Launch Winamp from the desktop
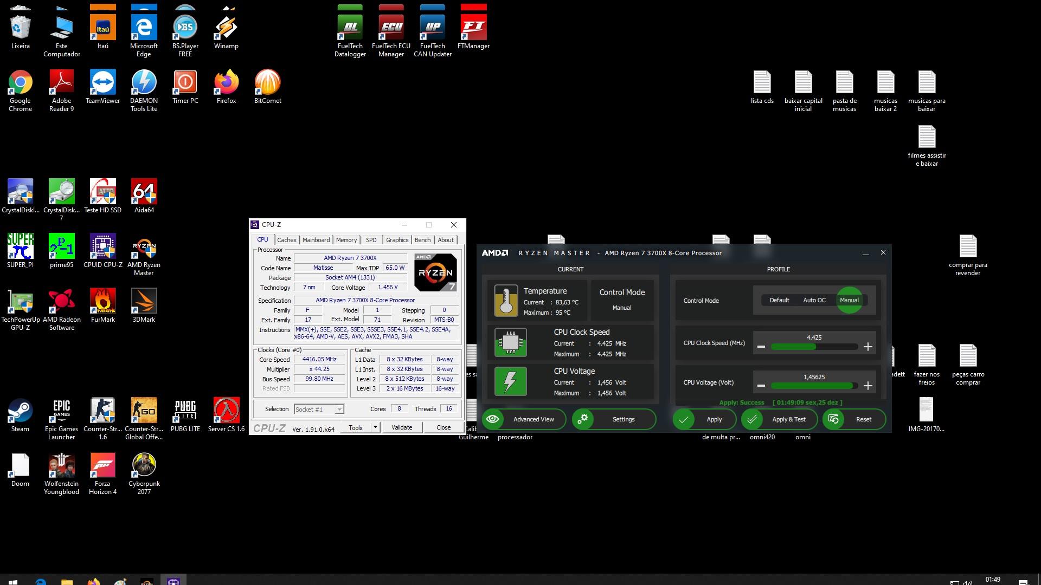Image resolution: width=1041 pixels, height=585 pixels. (226, 28)
